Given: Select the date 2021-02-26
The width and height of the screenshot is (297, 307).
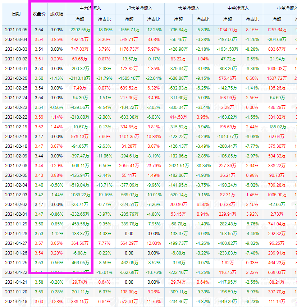Looking at the screenshot, I should (16, 78).
